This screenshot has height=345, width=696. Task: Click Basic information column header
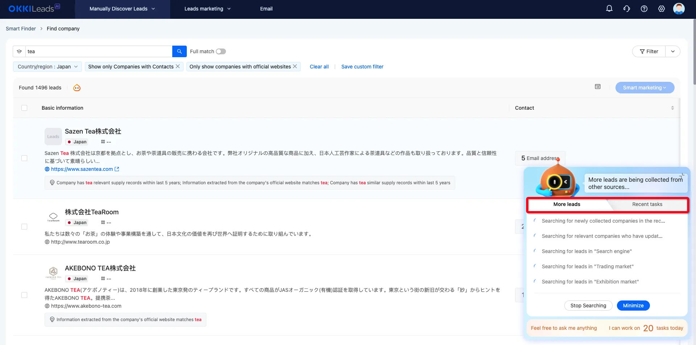[62, 108]
